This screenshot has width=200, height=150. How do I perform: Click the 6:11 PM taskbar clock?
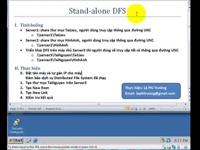coord(181,141)
